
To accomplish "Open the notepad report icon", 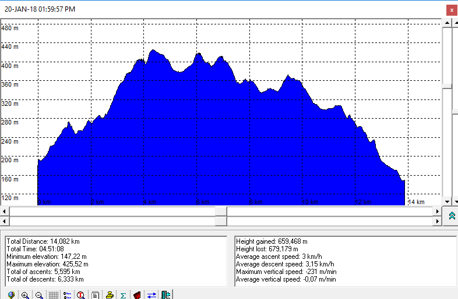I will pyautogui.click(x=95, y=295).
